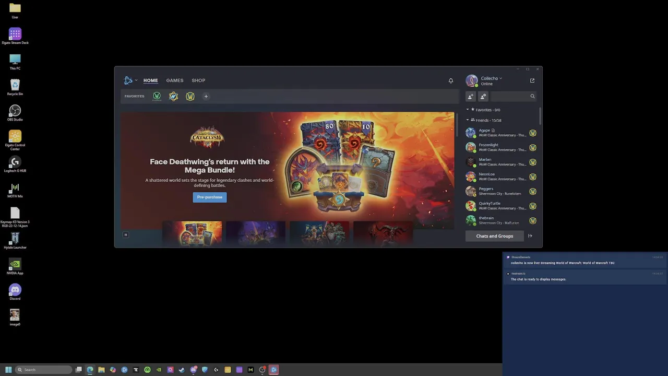
Task: Open Chats and Groups
Action: click(x=495, y=236)
